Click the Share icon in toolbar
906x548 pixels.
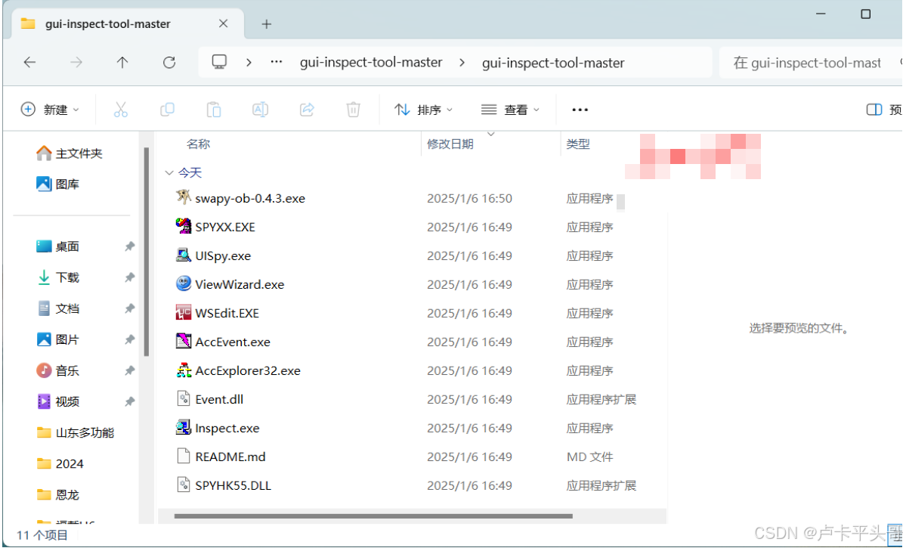307,110
